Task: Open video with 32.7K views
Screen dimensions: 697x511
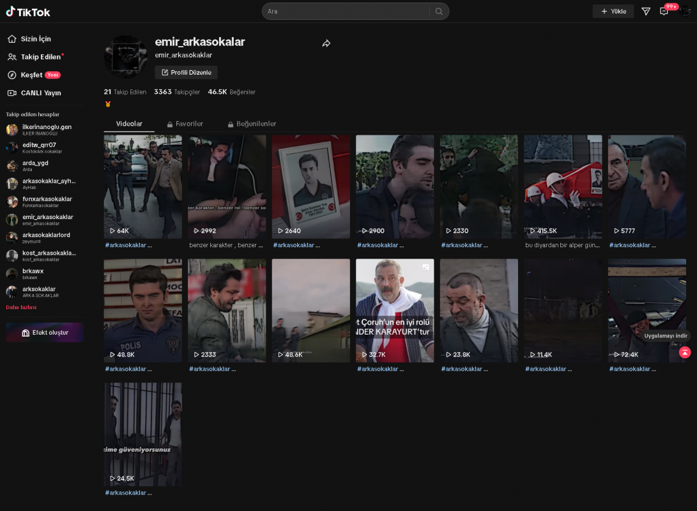Action: (x=395, y=310)
